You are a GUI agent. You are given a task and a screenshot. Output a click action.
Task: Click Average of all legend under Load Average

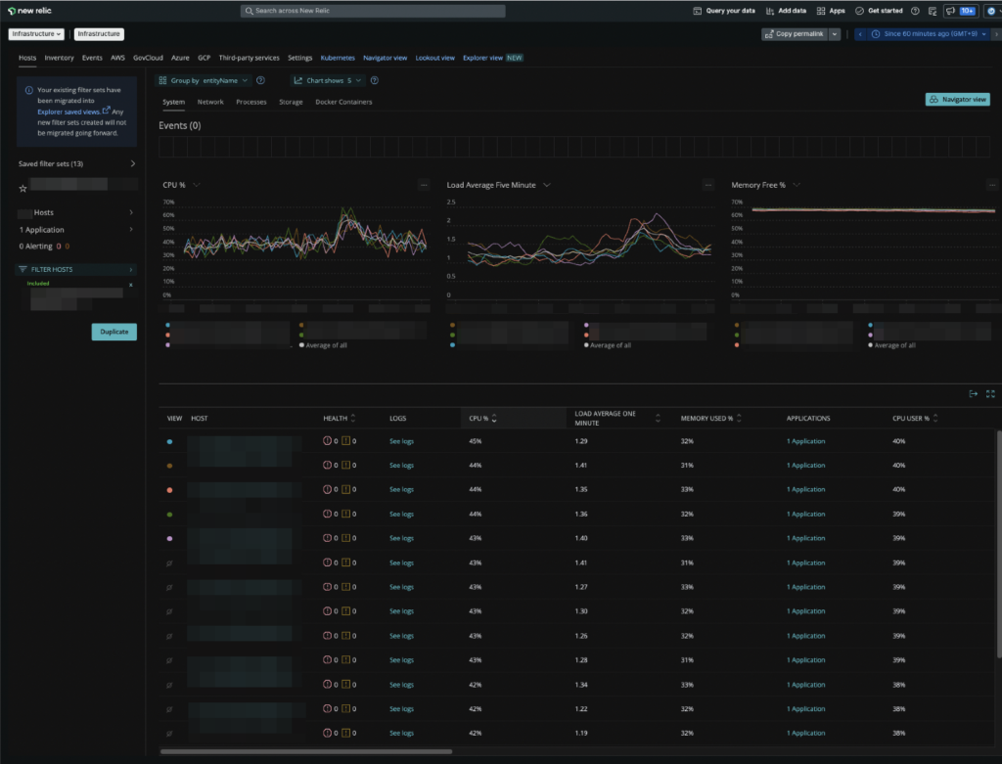click(608, 345)
